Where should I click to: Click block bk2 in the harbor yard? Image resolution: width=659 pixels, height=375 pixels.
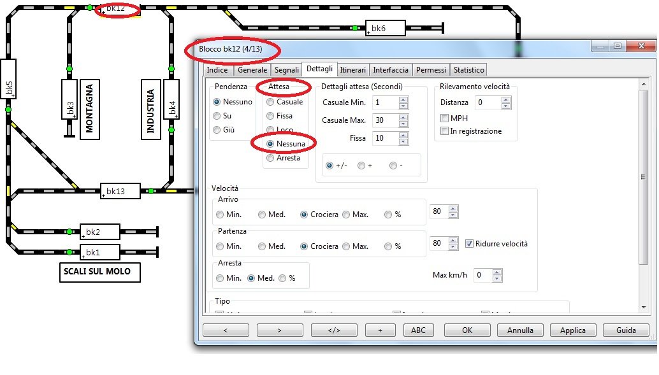tap(99, 232)
